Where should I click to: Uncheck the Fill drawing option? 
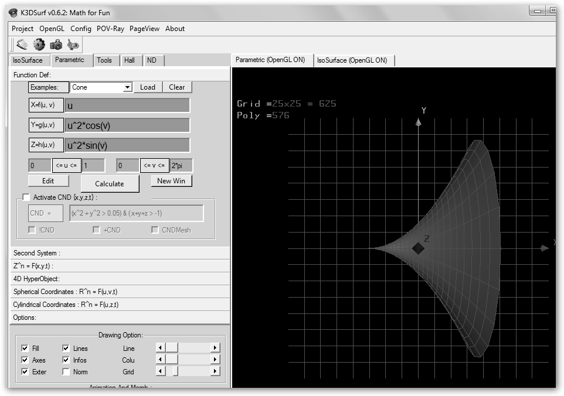point(25,349)
